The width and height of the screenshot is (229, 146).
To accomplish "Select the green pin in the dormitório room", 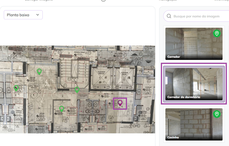I will click(x=62, y=109).
